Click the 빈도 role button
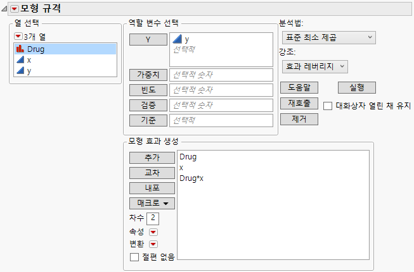This screenshot has width=414, height=272. click(148, 90)
